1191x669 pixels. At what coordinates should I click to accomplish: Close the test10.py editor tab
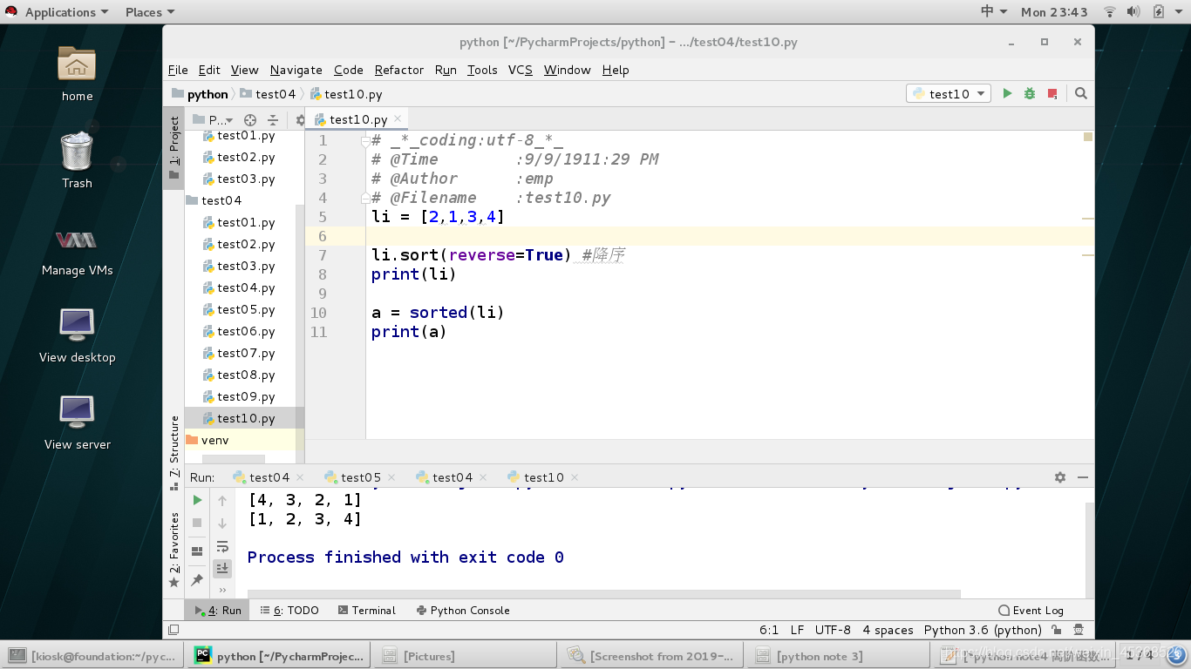pyautogui.click(x=398, y=118)
